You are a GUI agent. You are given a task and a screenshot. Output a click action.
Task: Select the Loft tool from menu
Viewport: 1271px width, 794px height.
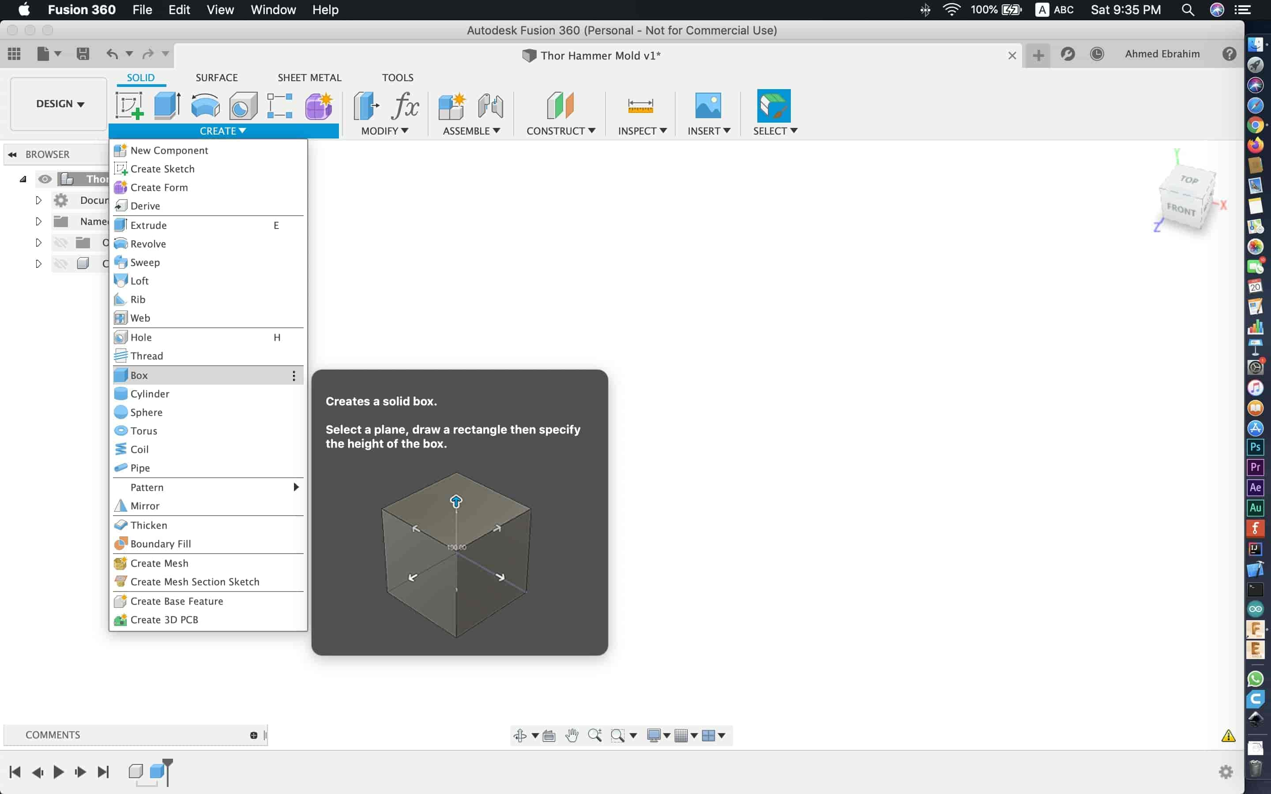(139, 280)
